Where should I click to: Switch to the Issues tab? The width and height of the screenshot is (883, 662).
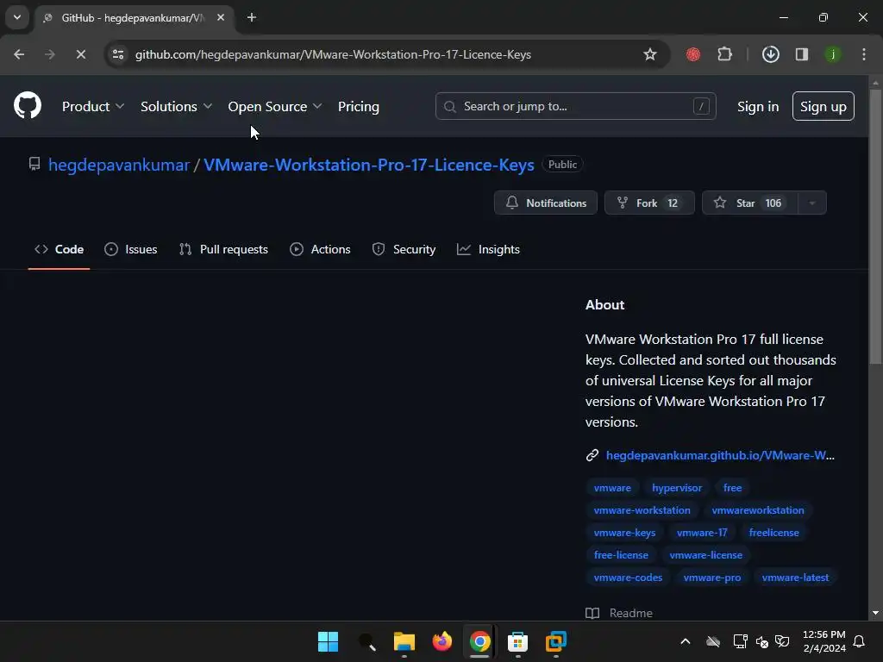(131, 249)
